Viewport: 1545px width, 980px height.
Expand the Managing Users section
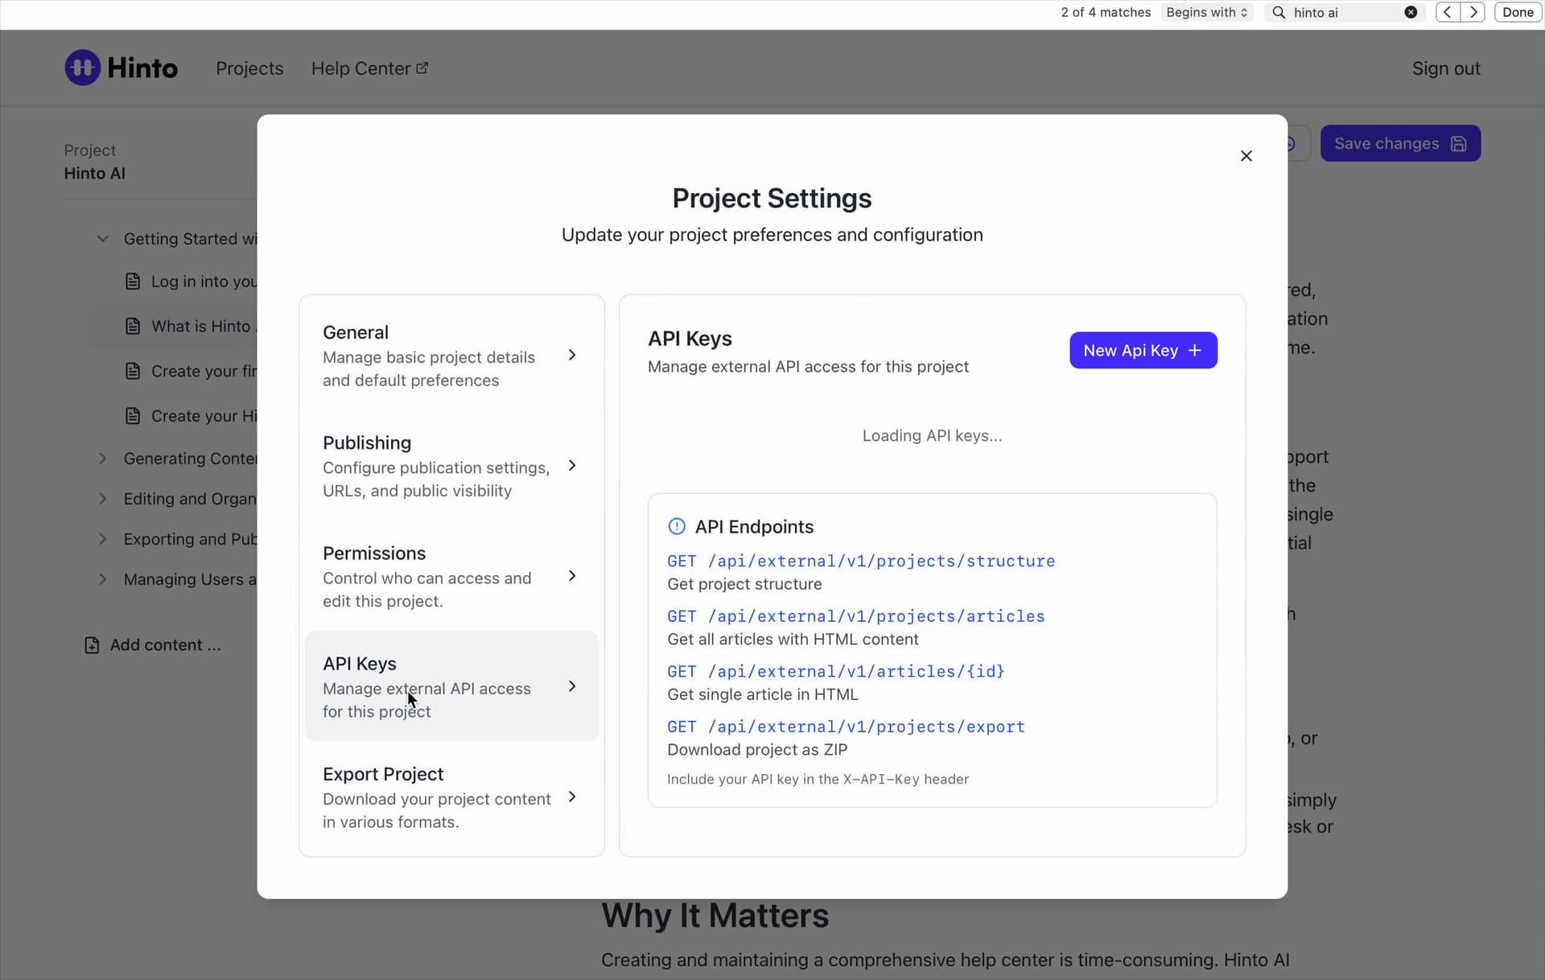(x=102, y=579)
